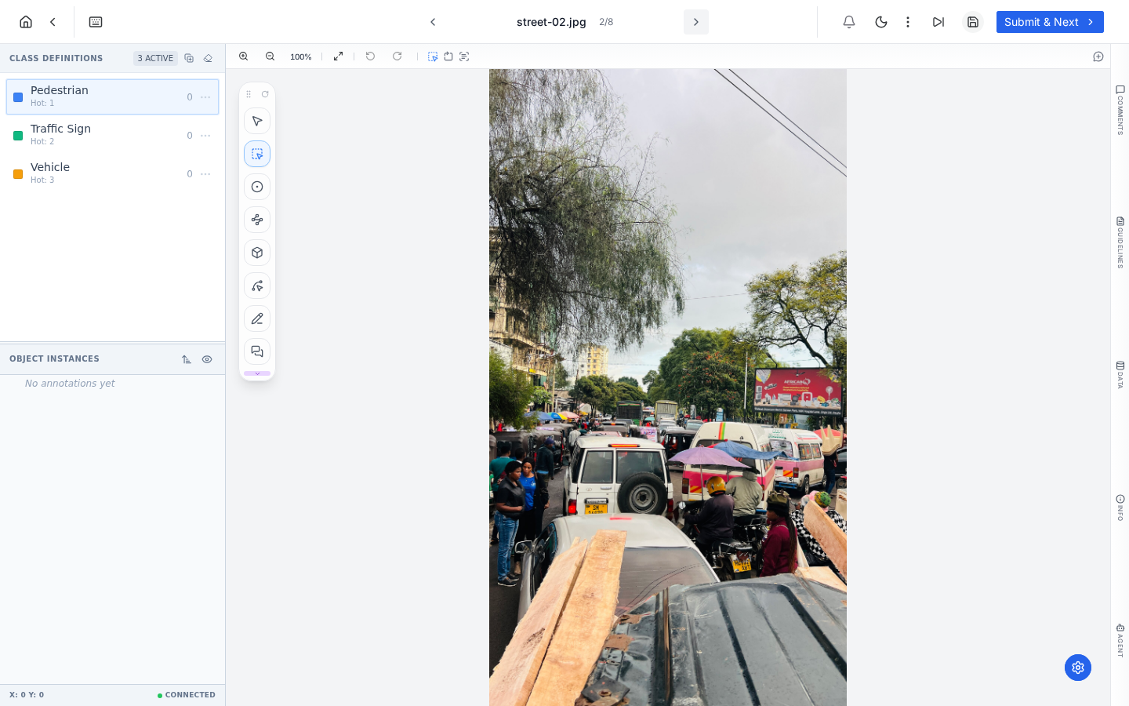Click the 100% zoom level
The image size is (1129, 706).
pos(301,56)
